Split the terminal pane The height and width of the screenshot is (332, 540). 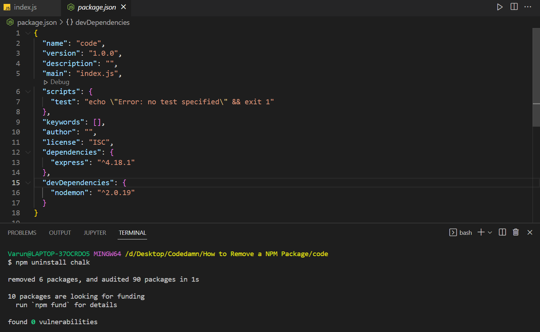(502, 232)
